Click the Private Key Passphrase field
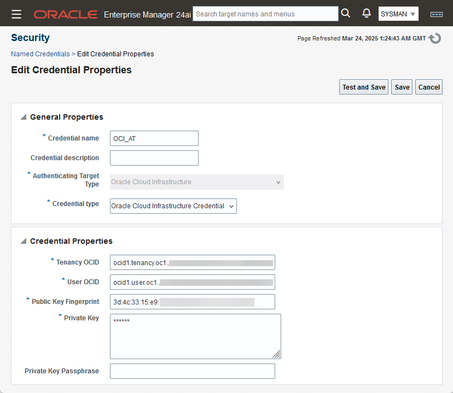 click(193, 371)
